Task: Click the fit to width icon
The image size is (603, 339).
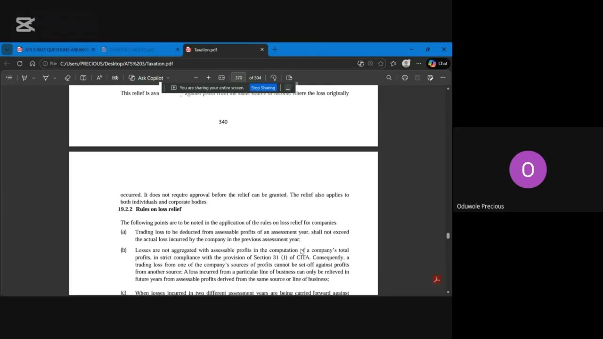Action: coord(221,78)
